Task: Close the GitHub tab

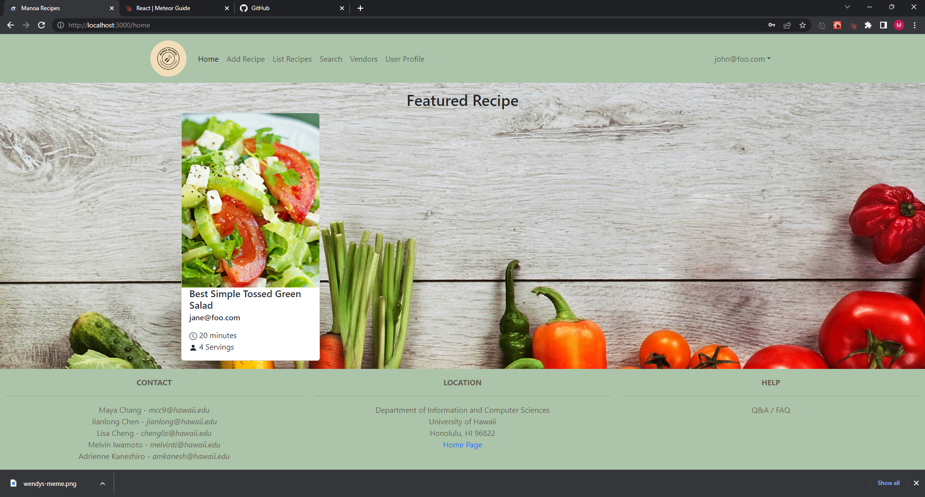Action: tap(342, 8)
